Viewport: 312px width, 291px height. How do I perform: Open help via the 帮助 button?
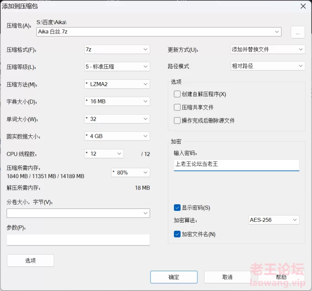coord(281,277)
